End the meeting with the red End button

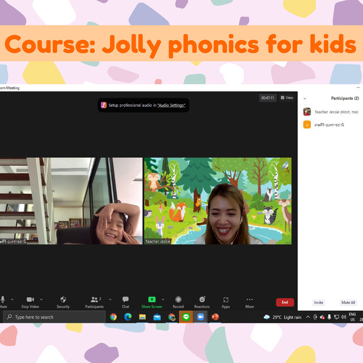(285, 302)
